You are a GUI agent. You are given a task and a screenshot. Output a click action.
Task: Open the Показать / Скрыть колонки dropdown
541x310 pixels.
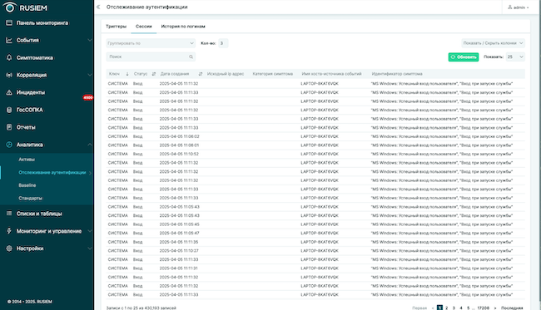493,43
